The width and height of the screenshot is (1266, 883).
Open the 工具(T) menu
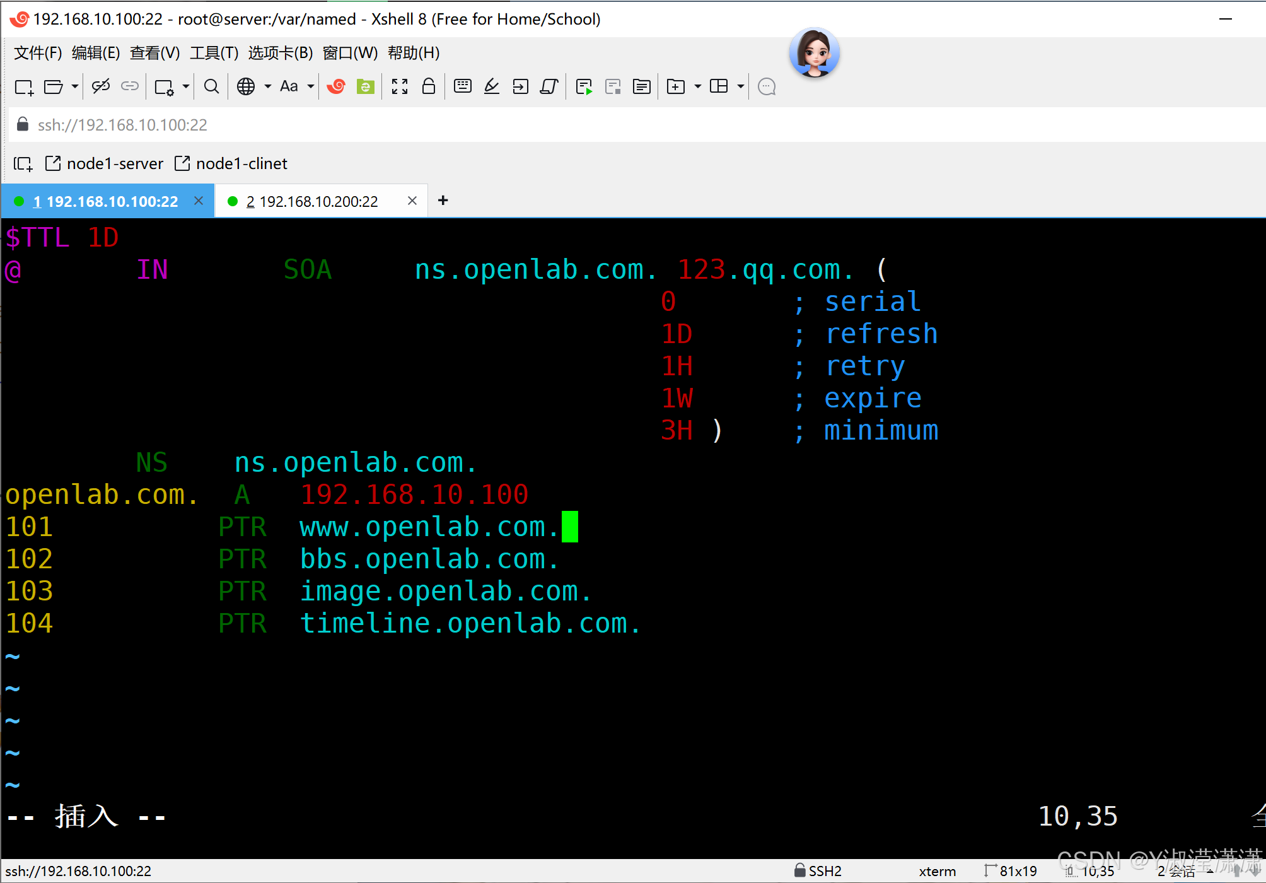pos(214,53)
